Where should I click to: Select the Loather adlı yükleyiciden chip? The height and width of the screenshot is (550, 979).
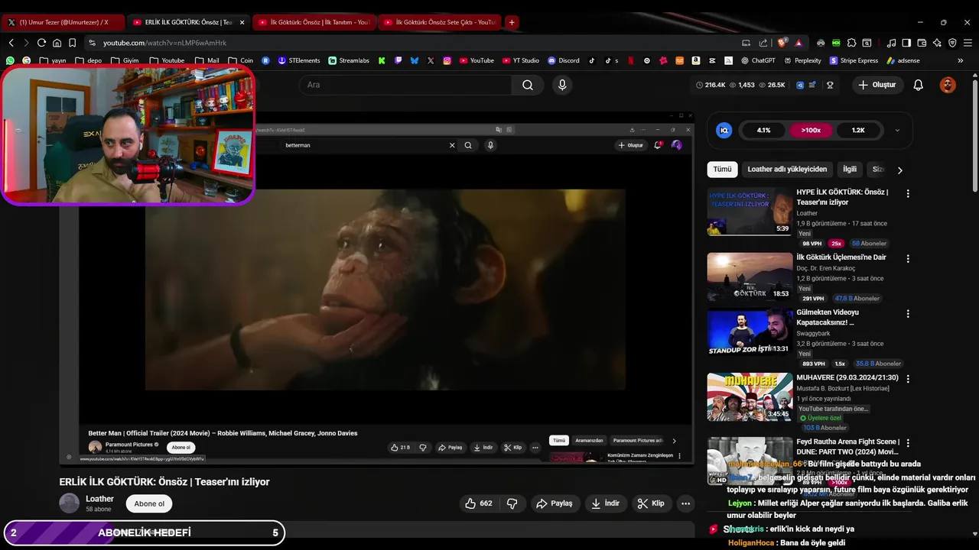point(787,169)
